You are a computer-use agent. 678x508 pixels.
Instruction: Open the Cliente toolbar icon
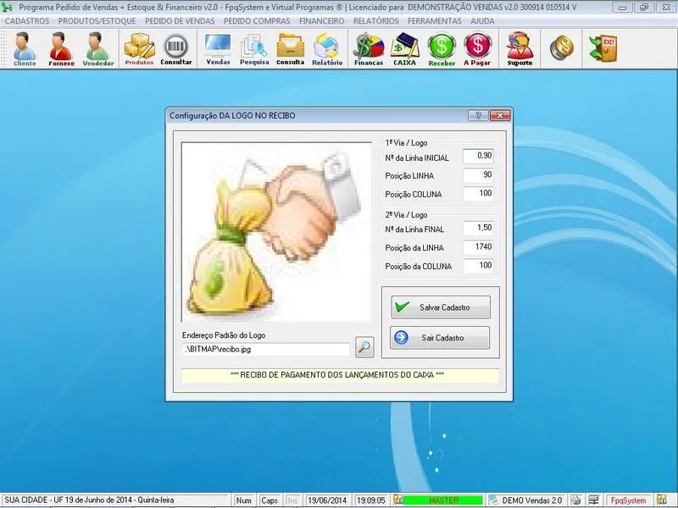click(x=25, y=49)
